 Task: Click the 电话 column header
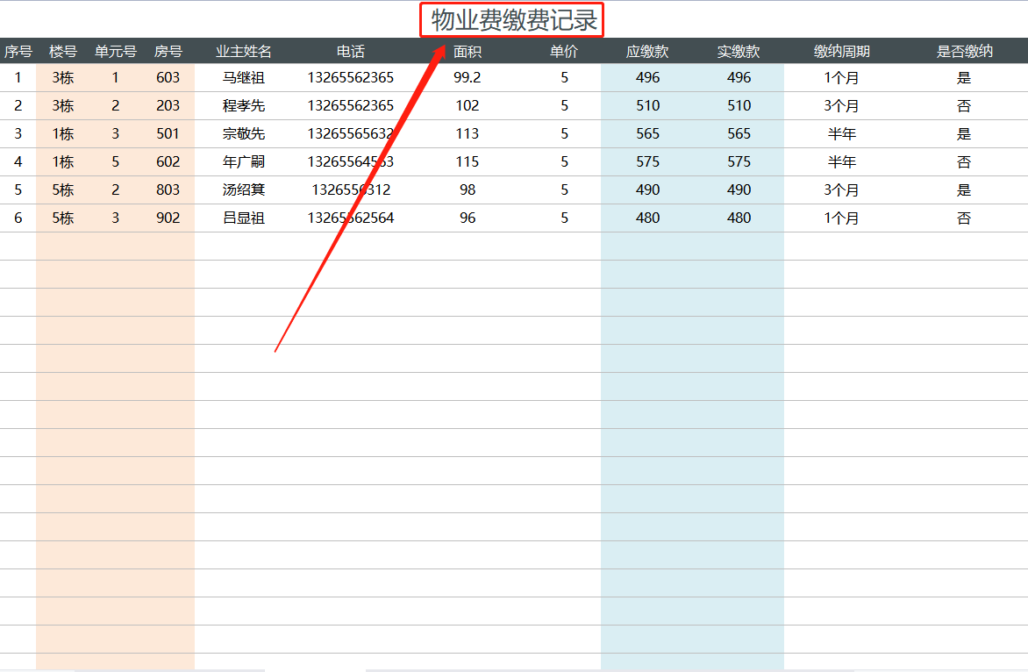coord(350,51)
